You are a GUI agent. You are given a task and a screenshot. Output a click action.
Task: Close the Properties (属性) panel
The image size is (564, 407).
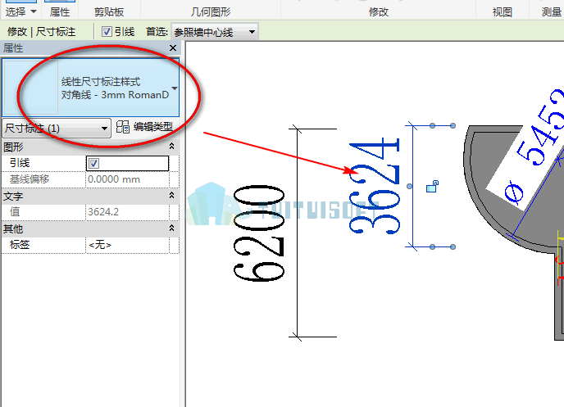173,47
